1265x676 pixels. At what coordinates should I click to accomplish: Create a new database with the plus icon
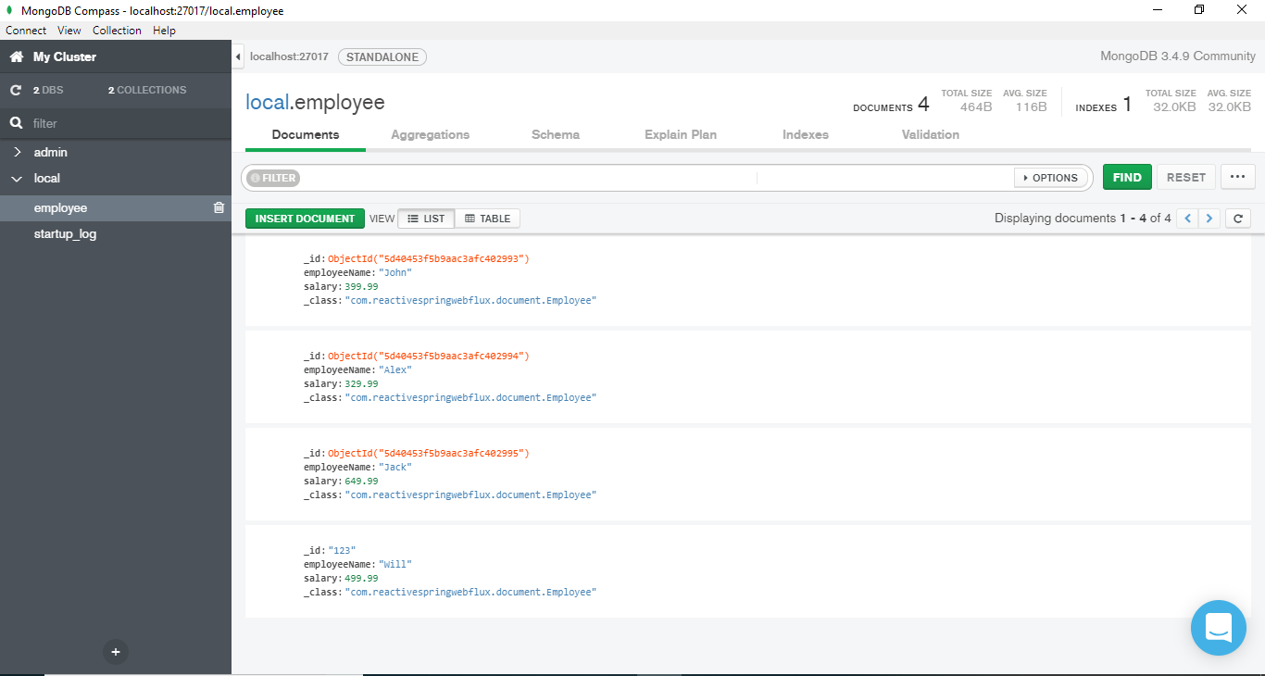pyautogui.click(x=115, y=652)
